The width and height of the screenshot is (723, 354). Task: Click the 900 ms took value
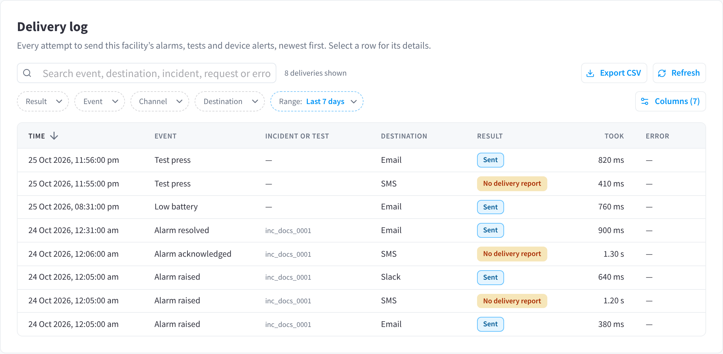611,230
